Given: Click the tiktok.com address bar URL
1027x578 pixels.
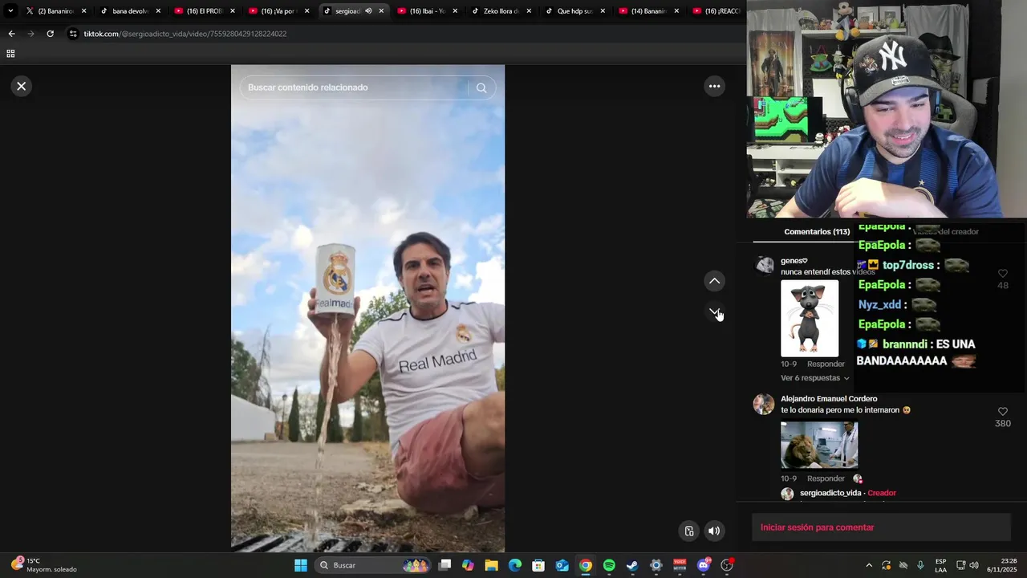Looking at the screenshot, I should coord(185,34).
